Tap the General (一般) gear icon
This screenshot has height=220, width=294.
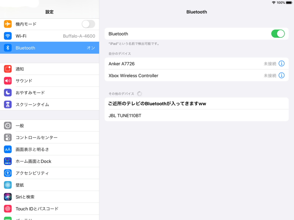click(x=8, y=125)
